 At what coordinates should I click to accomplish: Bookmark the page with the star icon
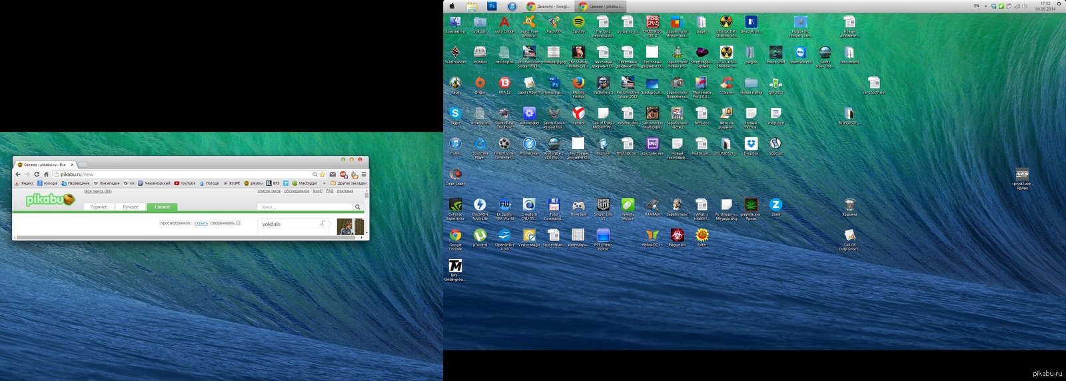(322, 174)
